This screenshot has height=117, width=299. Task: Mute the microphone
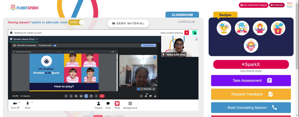click(x=28, y=105)
